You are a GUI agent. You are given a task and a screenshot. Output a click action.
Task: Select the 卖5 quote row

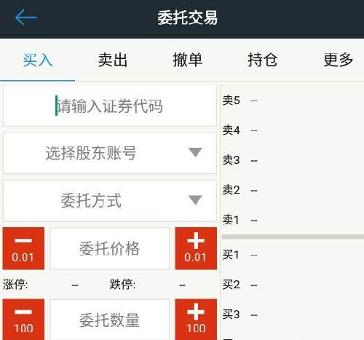tap(293, 100)
